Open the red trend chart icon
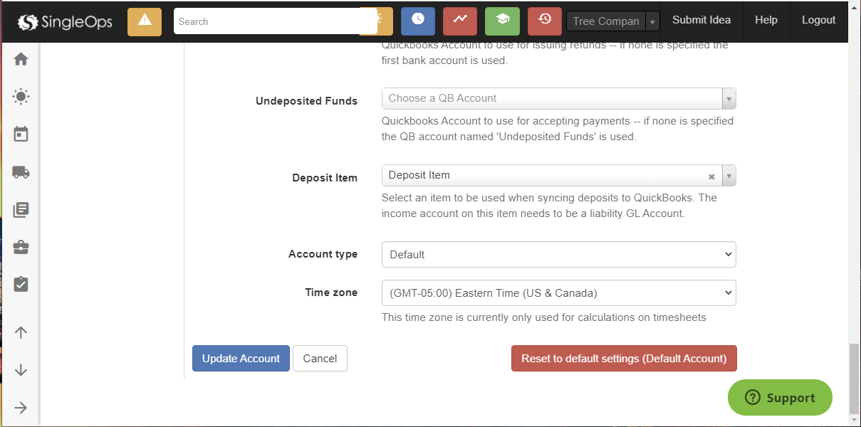 tap(460, 21)
